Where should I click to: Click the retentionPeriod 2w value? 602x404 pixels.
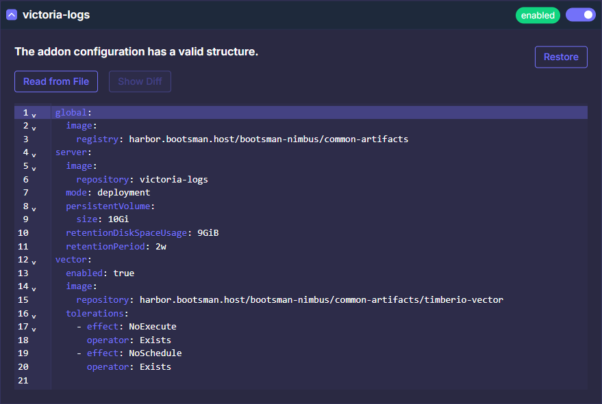click(161, 247)
